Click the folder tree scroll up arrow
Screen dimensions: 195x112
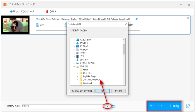coord(124,40)
